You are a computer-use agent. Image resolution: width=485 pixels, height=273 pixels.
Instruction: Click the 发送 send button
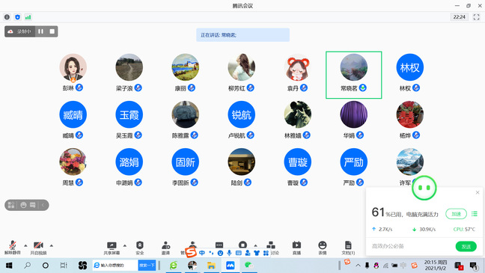(x=466, y=246)
